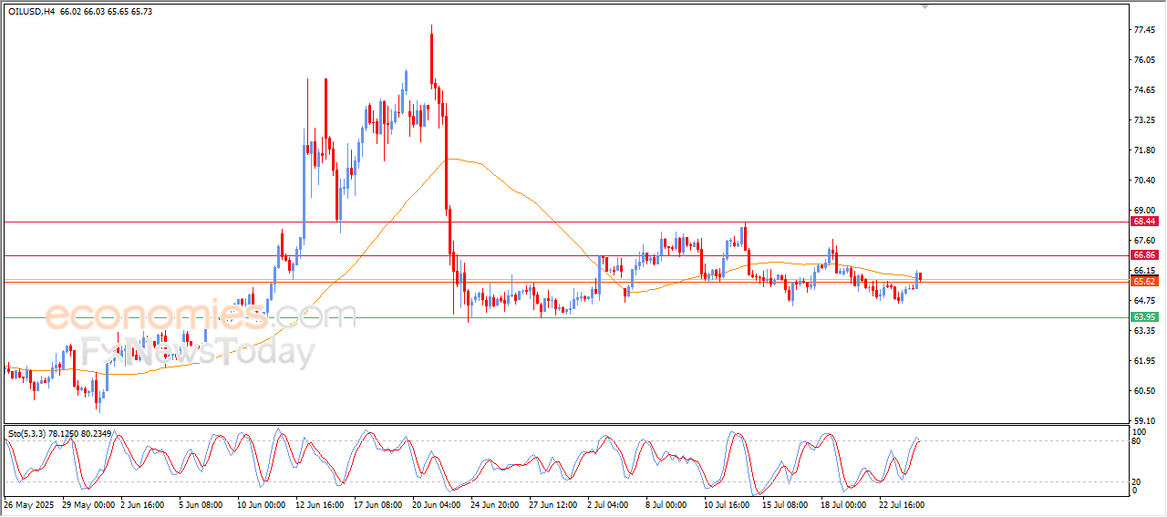This screenshot has height=517, width=1167.
Task: Click the 24 Jun 20:00 time label
Action: tap(497, 504)
